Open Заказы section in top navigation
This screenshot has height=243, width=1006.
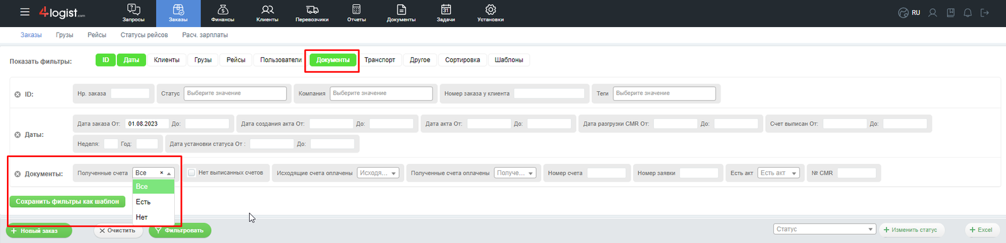point(178,13)
